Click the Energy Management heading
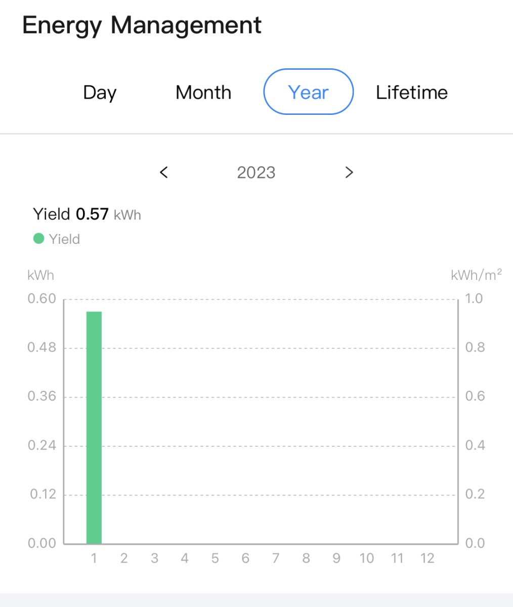Viewport: 513px width, 607px height. pyautogui.click(x=142, y=25)
